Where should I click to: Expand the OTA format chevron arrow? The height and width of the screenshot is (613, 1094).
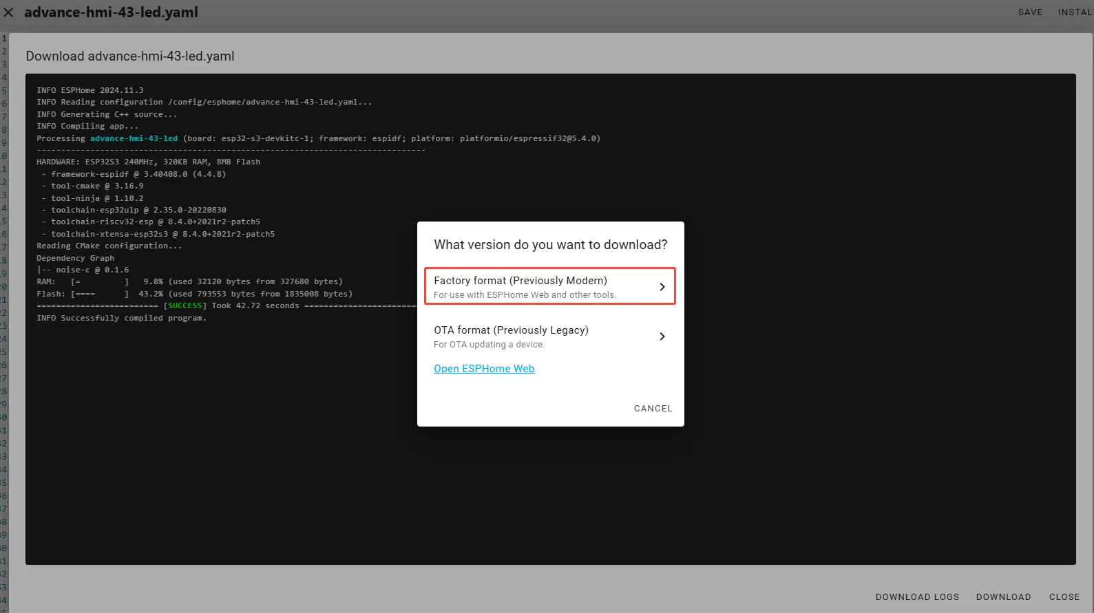pyautogui.click(x=662, y=336)
